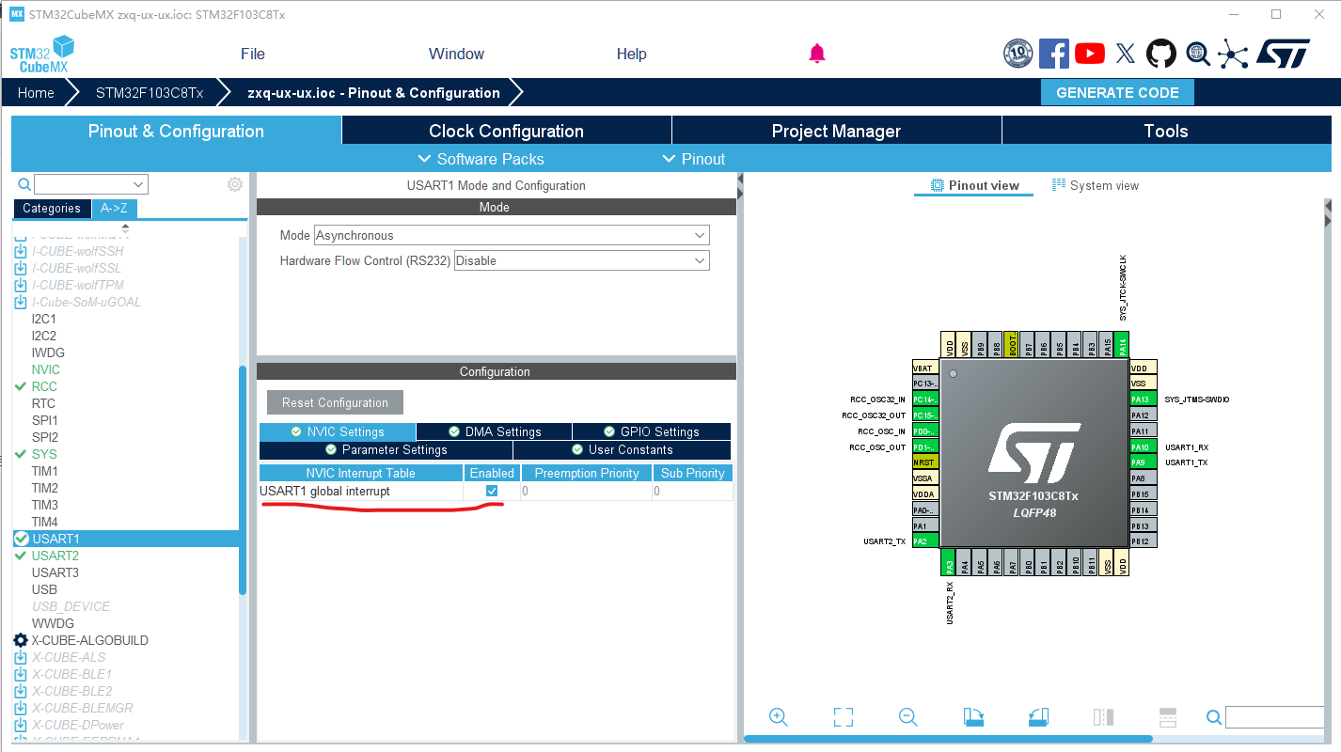Select NVIC in peripheral list

point(45,369)
